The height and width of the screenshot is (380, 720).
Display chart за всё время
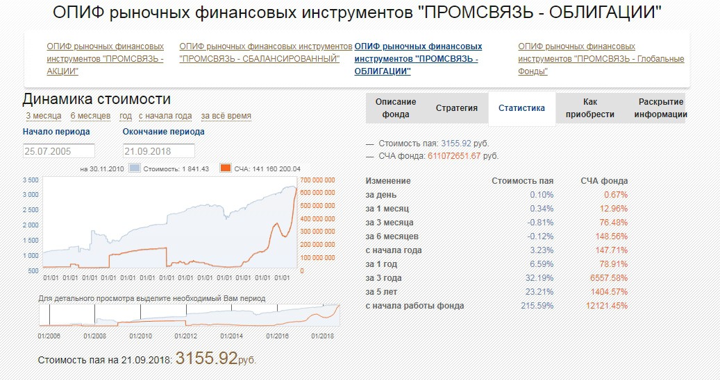click(226, 116)
